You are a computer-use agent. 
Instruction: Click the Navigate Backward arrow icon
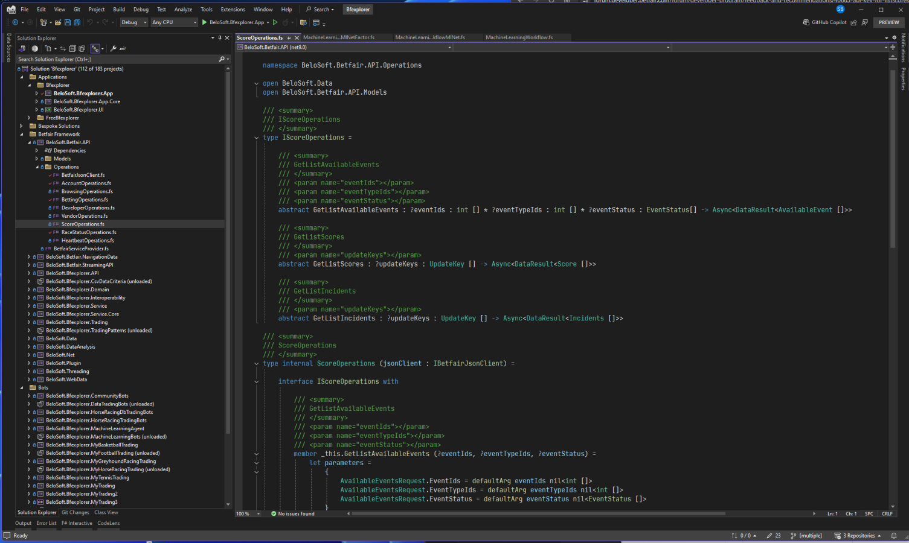click(x=15, y=22)
